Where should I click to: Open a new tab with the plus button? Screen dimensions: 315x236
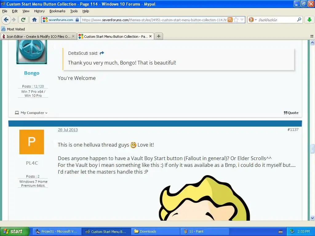coord(159,36)
